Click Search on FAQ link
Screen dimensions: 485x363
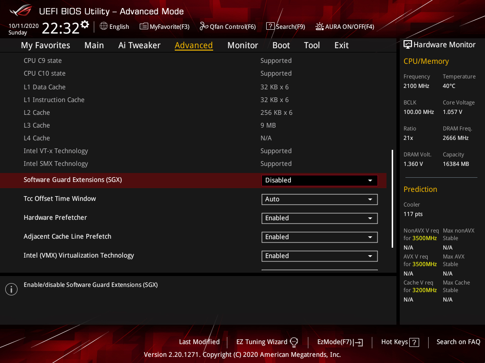click(x=458, y=342)
